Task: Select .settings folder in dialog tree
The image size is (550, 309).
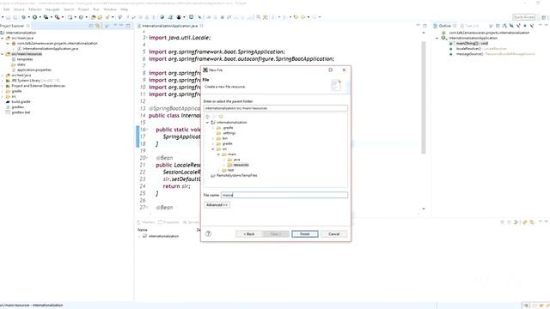Action: (x=229, y=133)
